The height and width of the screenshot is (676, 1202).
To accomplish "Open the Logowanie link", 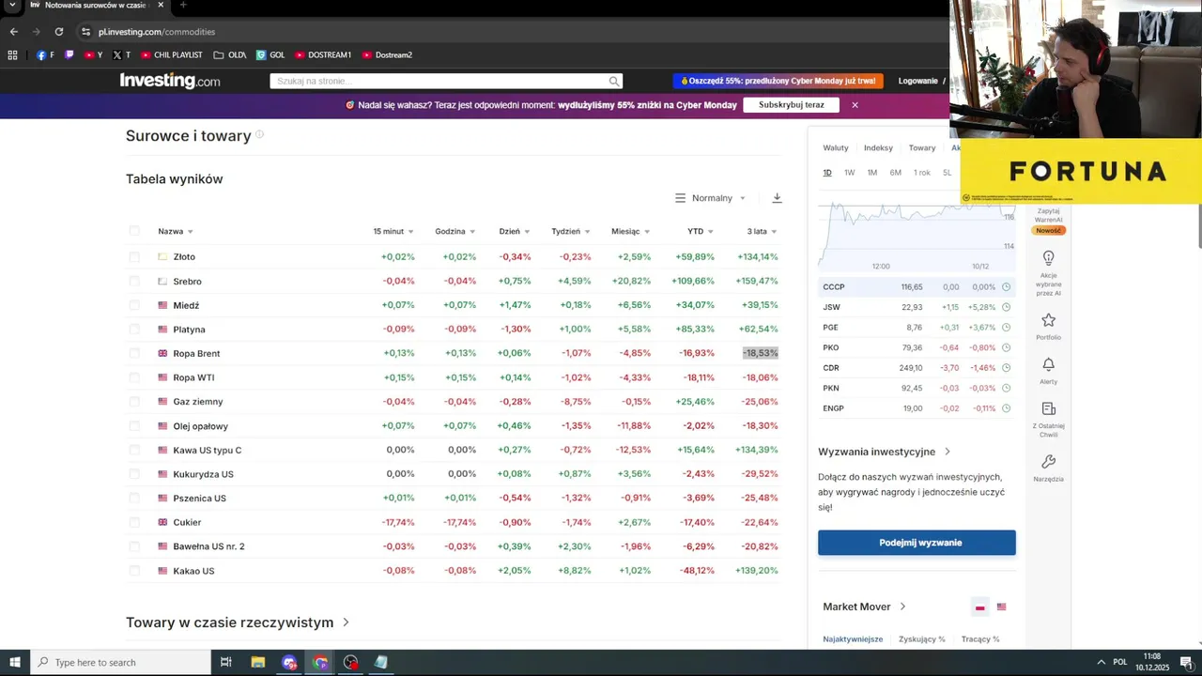I will point(918,81).
